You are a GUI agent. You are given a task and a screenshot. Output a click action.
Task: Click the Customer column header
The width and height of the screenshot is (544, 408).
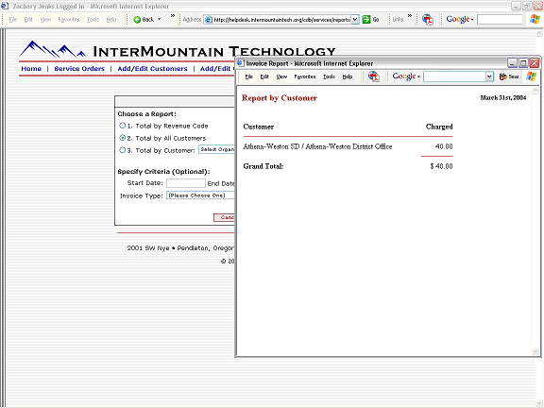pos(259,127)
